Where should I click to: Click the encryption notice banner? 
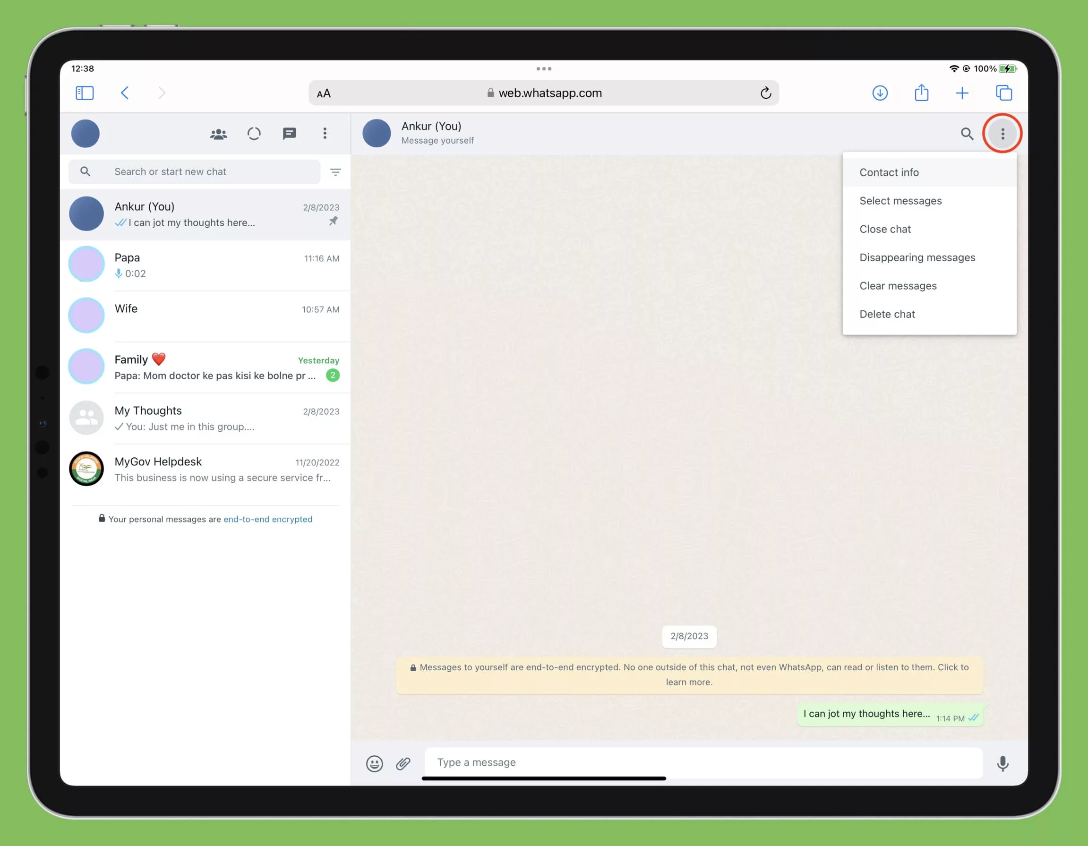pyautogui.click(x=689, y=675)
